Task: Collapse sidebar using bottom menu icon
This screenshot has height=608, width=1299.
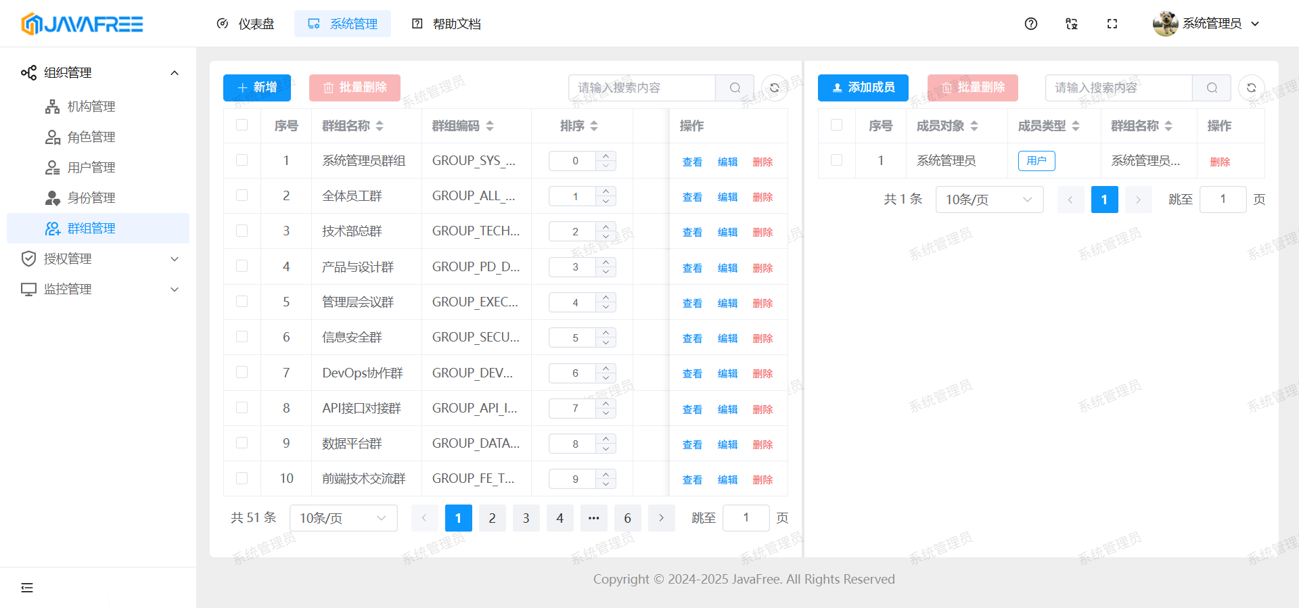Action: [27, 587]
